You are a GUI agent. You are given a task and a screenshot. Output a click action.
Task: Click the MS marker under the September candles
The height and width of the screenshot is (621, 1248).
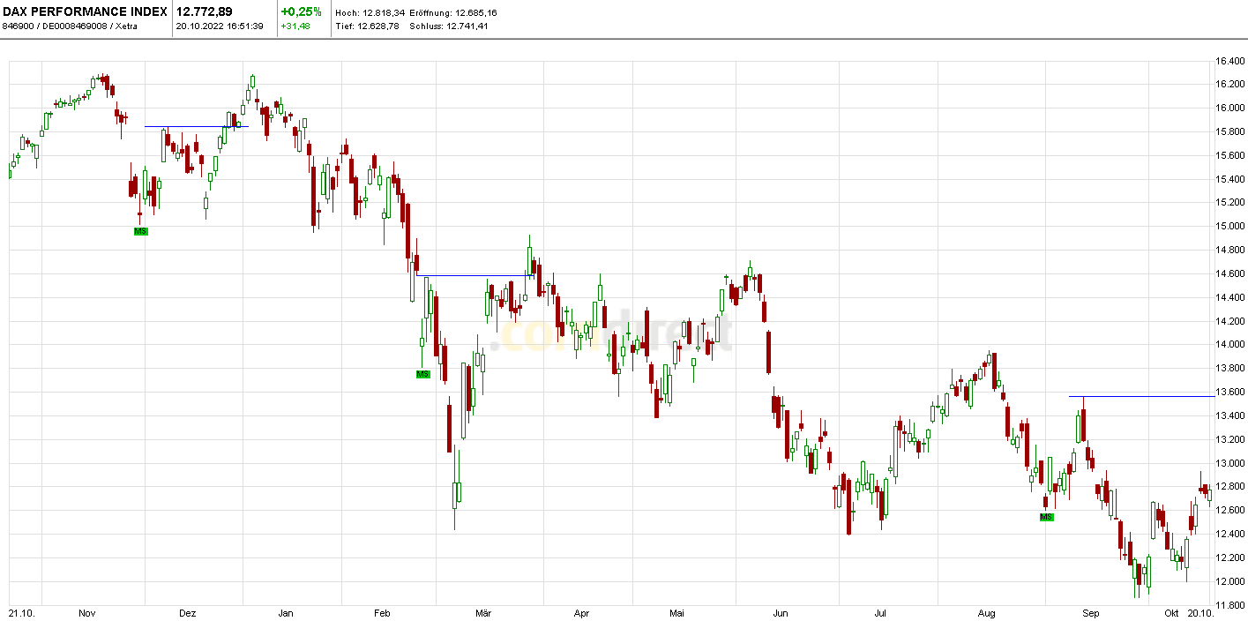point(1045,517)
